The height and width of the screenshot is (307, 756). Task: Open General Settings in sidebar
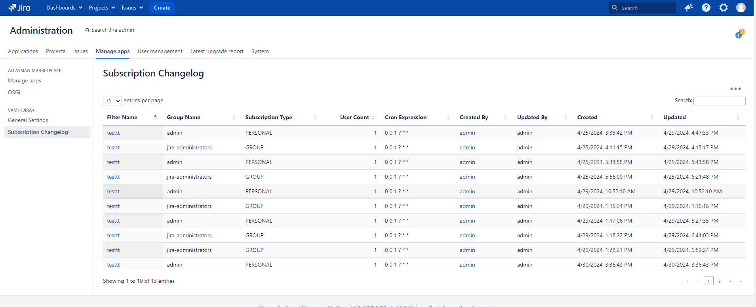coord(28,120)
